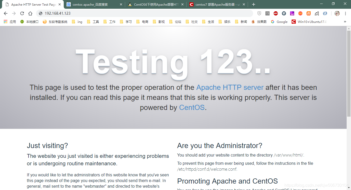
Task: Open the Google bookmark
Action: point(279,22)
